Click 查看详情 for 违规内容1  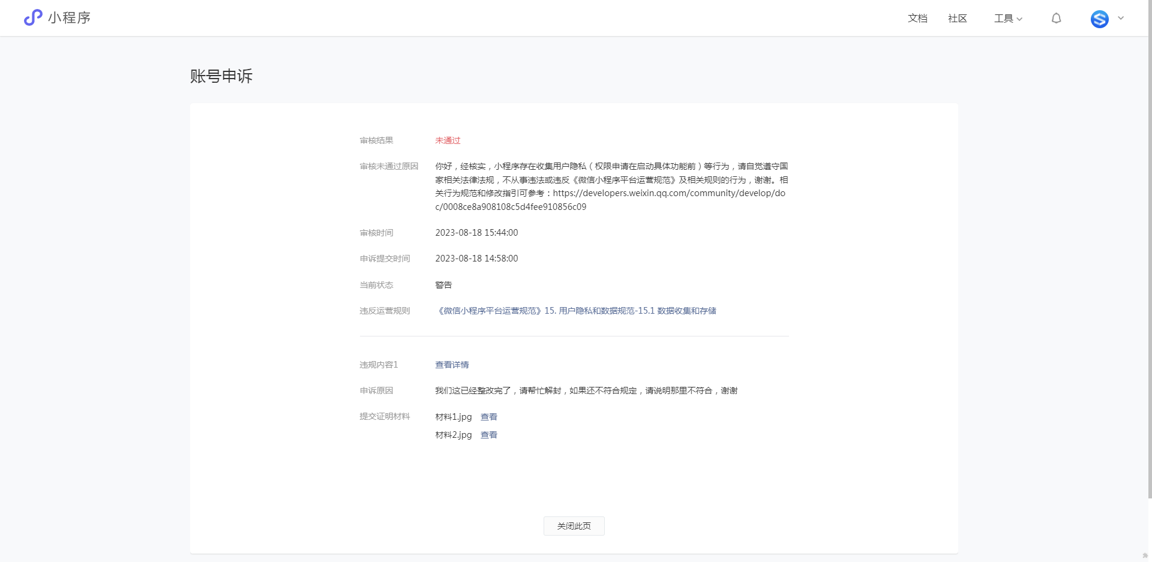[x=452, y=365]
